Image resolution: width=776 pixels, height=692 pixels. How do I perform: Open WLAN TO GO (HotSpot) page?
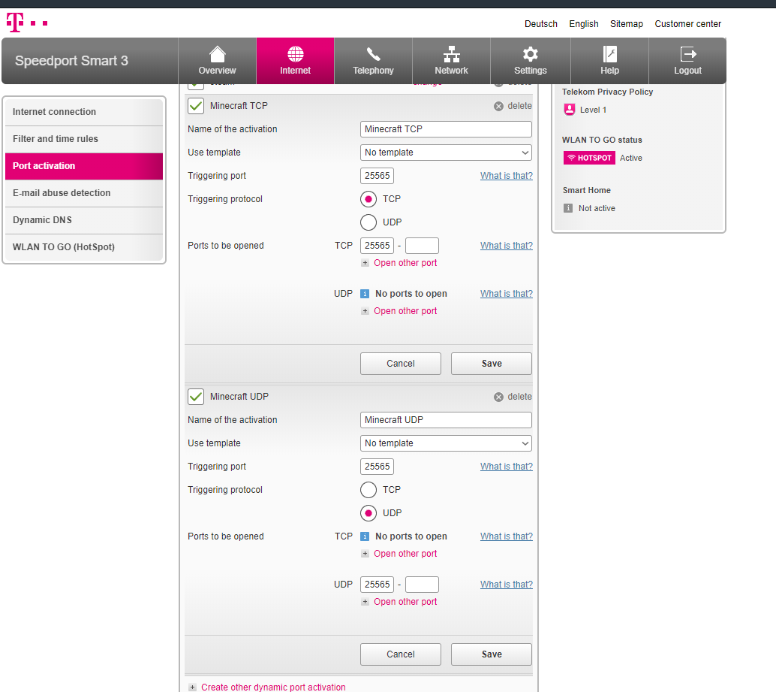[x=84, y=247]
